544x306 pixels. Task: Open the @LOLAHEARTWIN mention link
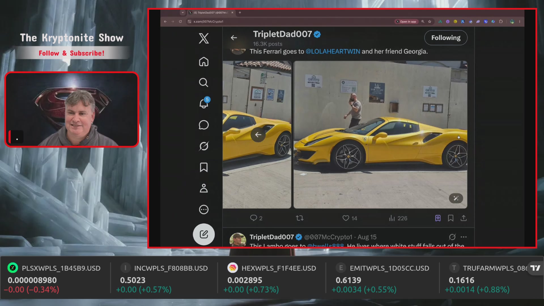tap(333, 51)
